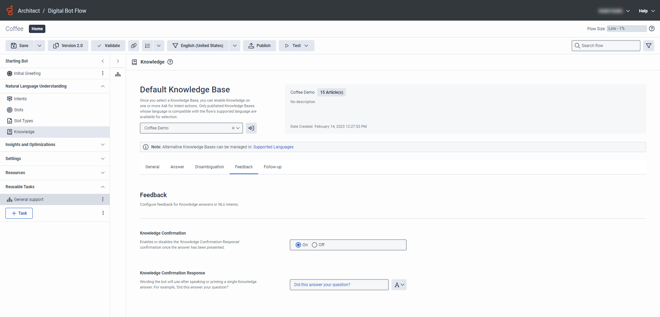This screenshot has height=317, width=660.
Task: Open selected knowledge base arrow icon
Action: pos(251,128)
